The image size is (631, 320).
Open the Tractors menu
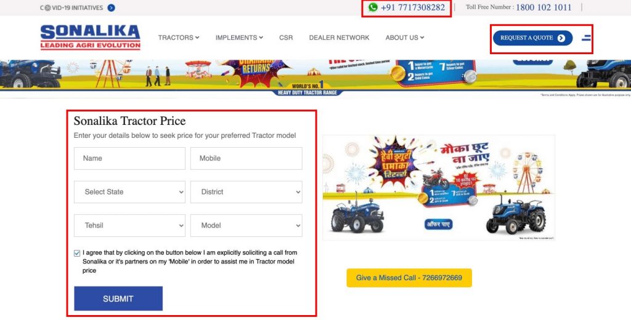point(179,38)
